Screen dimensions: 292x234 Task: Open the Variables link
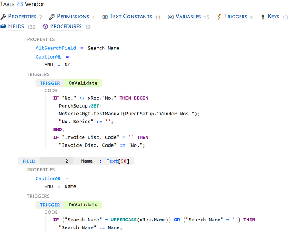click(x=188, y=17)
